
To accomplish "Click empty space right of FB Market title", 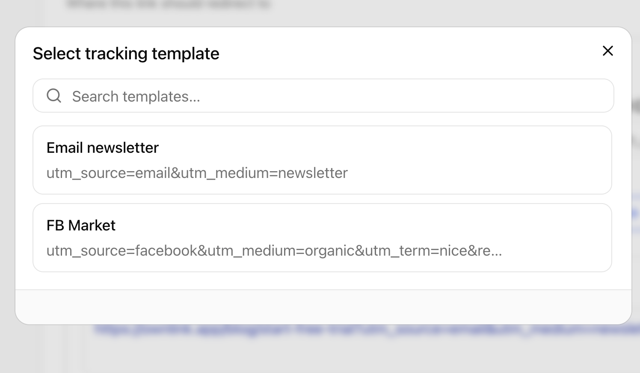I will point(359,225).
